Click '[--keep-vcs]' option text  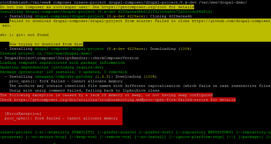83,137
